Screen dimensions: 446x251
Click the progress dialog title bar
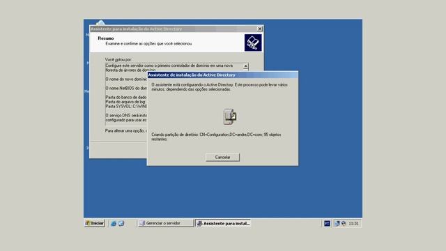tap(222, 75)
